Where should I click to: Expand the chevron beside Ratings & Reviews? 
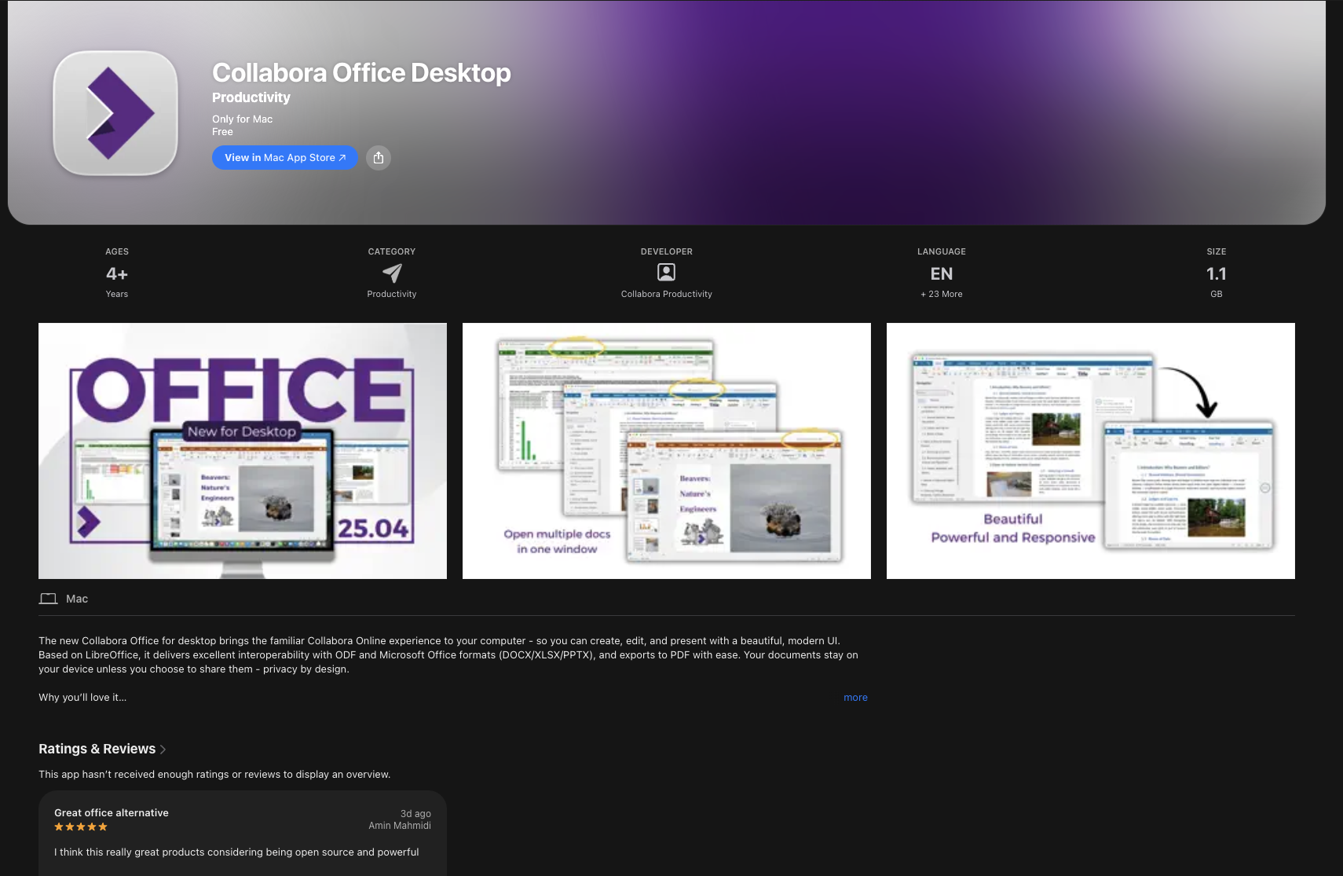click(163, 749)
